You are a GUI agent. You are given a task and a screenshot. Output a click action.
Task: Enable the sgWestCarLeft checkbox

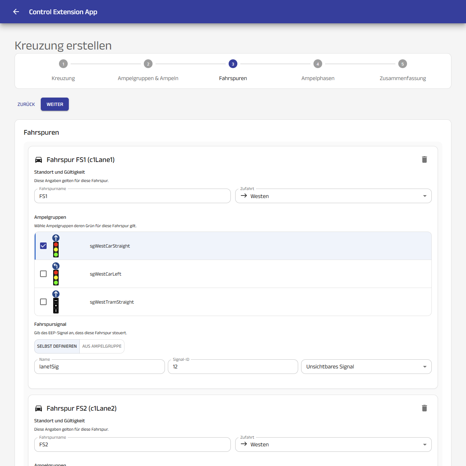pos(43,274)
